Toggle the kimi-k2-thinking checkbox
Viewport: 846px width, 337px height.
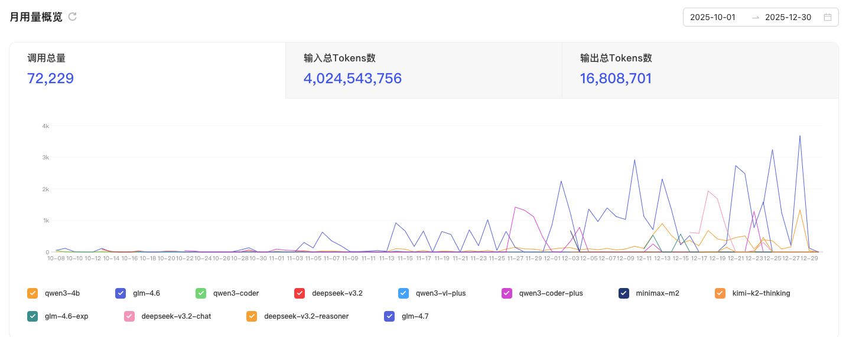pyautogui.click(x=720, y=293)
